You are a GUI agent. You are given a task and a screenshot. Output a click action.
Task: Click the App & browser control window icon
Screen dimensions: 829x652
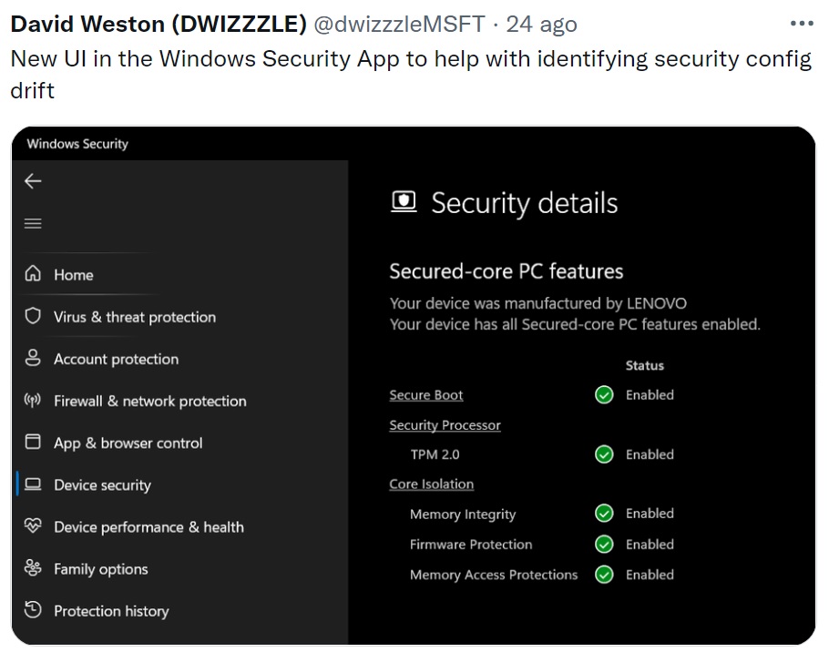tap(33, 443)
